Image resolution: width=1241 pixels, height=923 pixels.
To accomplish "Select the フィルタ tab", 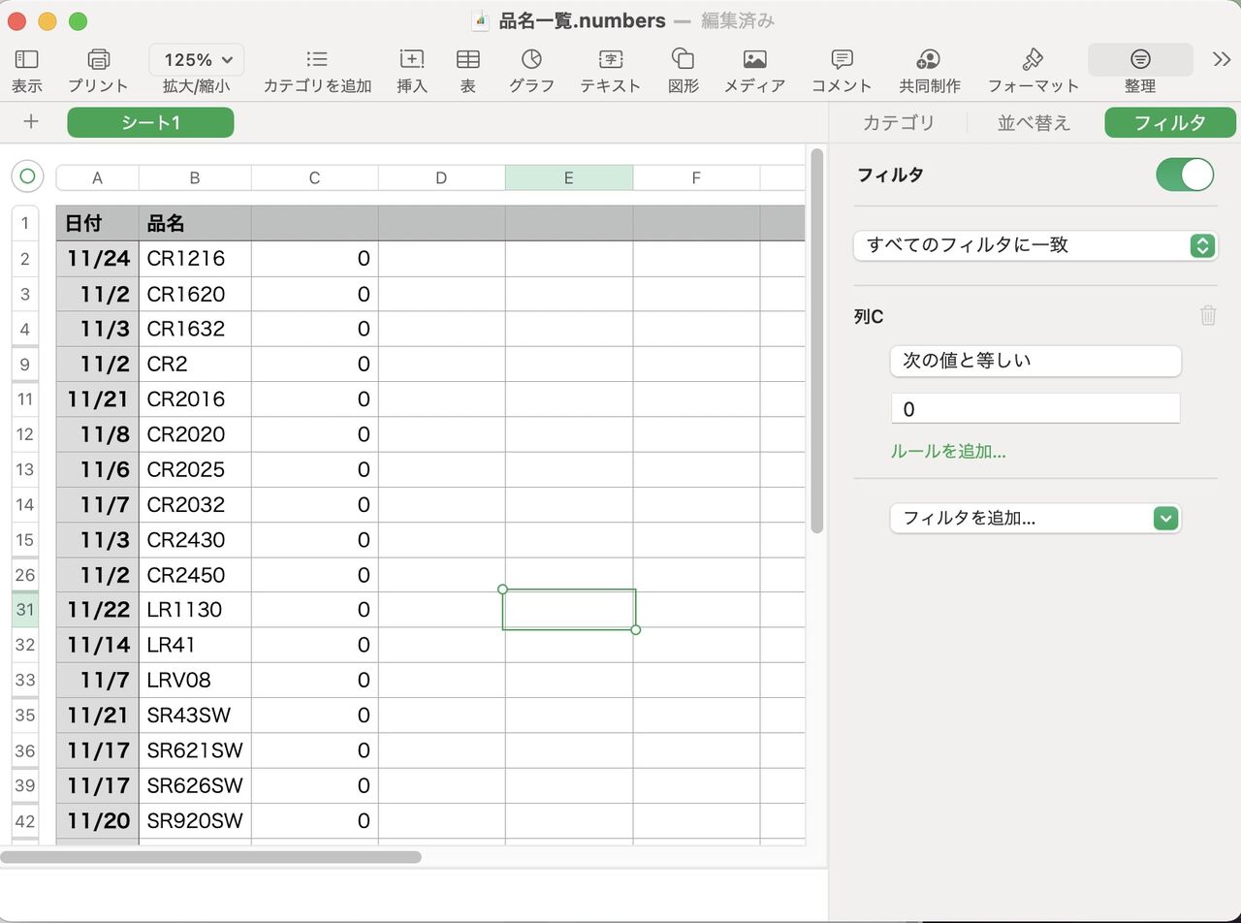I will [x=1170, y=122].
